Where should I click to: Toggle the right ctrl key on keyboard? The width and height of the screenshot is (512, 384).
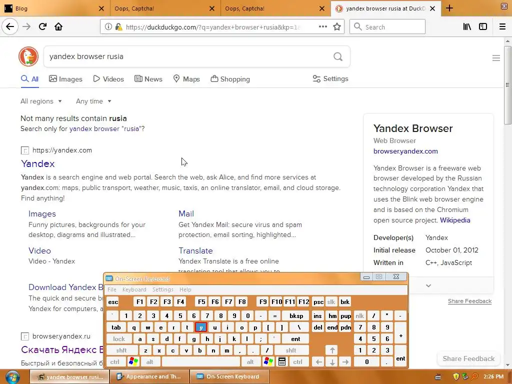coord(298,362)
